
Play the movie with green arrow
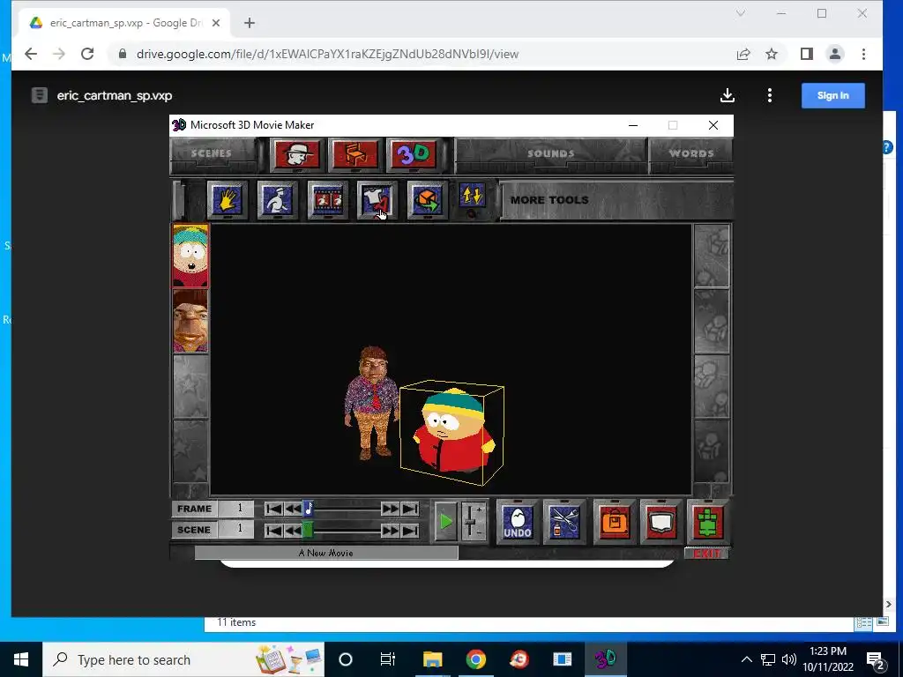tap(445, 522)
